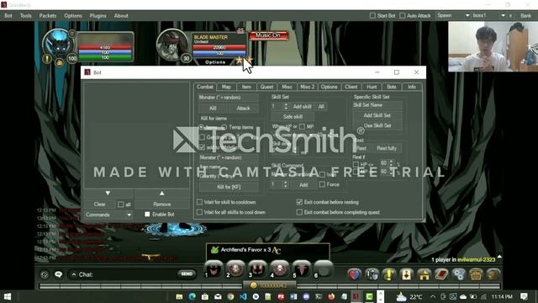Check Wait for skill to cooldown
This screenshot has height=303, width=538.
(x=199, y=202)
